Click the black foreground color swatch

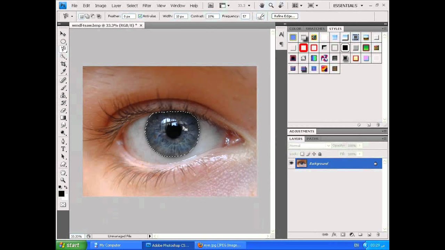point(61,194)
